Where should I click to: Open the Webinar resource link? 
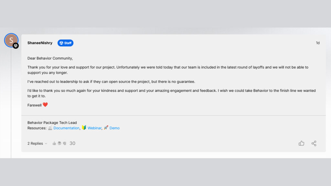pyautogui.click(x=94, y=128)
